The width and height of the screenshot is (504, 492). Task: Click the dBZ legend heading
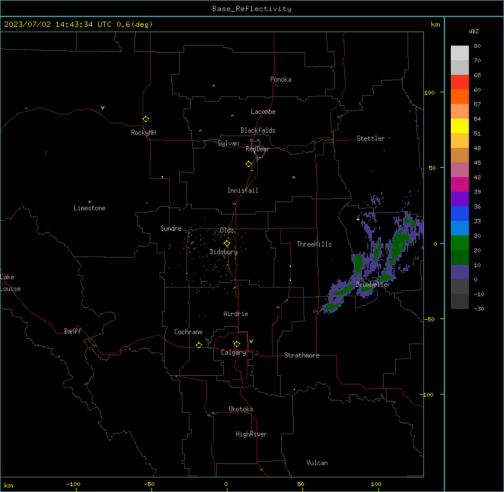pos(474,31)
